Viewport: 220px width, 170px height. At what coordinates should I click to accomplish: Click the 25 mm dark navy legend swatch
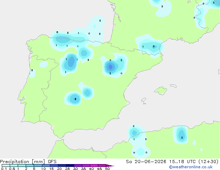pyautogui.click(x=70, y=165)
